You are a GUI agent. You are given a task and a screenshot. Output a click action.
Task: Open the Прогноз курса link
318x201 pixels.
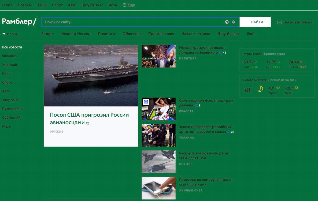click(274, 54)
